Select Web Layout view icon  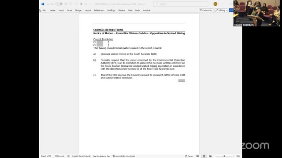pyautogui.click(x=210, y=156)
